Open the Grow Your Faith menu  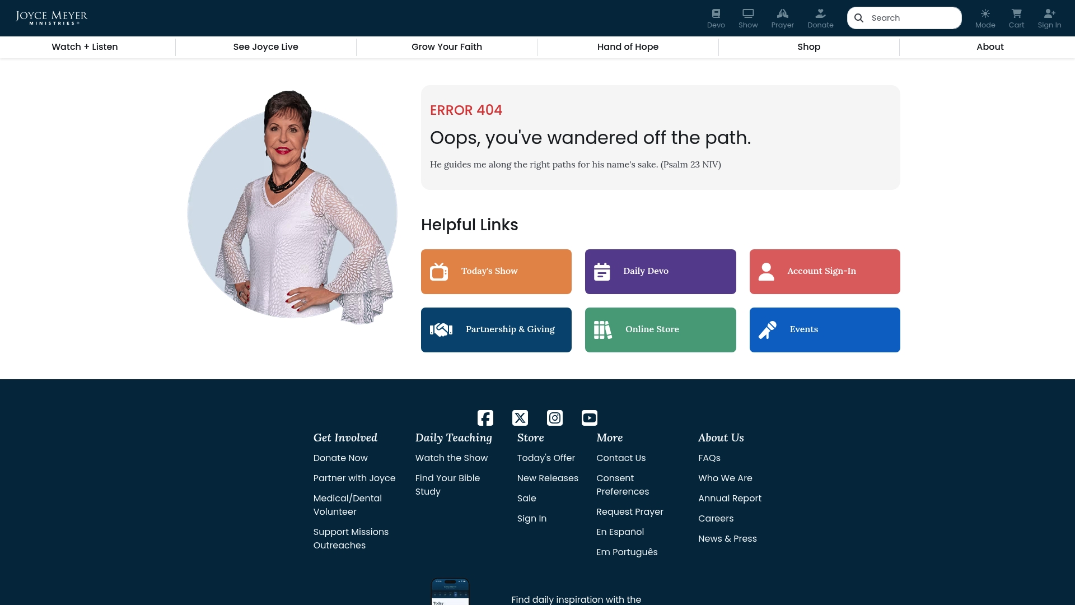point(447,47)
